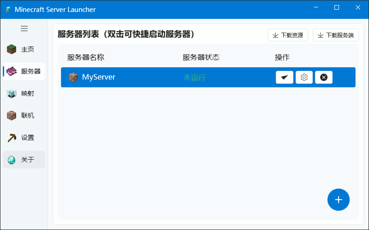Open the 主页 home page

[x=24, y=49]
